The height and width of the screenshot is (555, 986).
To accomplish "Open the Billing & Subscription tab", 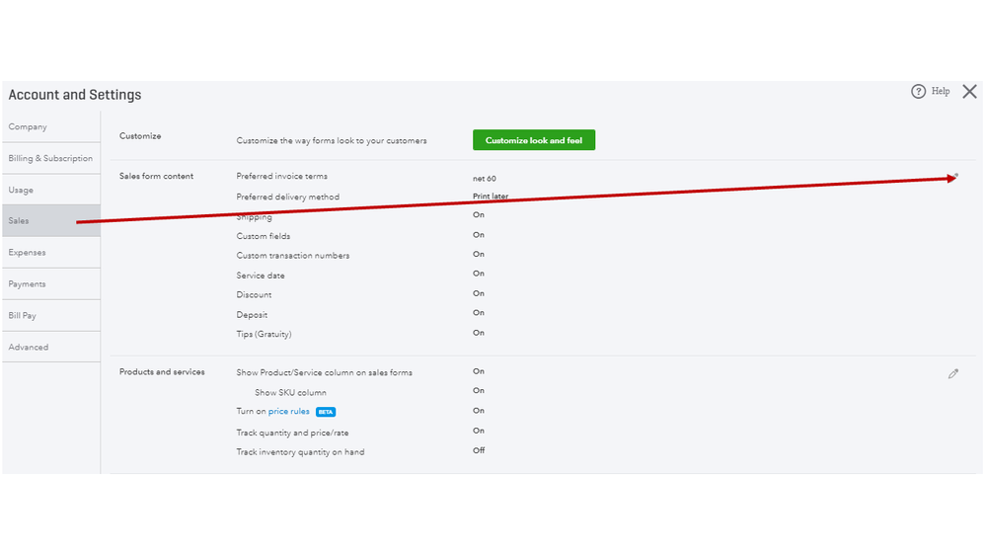I will tap(50, 159).
